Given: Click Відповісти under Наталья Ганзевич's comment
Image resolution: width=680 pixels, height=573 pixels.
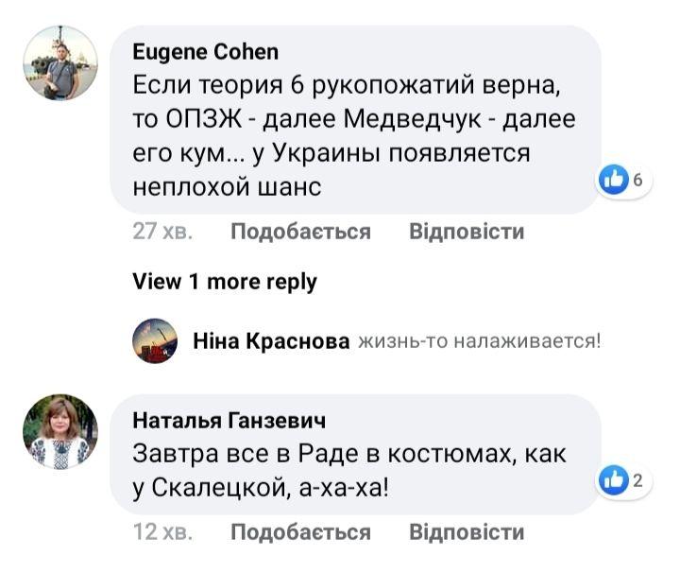Looking at the screenshot, I should [x=467, y=532].
